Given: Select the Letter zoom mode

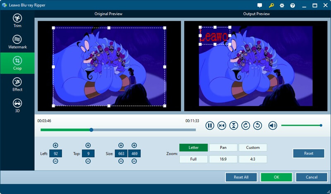Looking at the screenshot, I should coord(193,148).
